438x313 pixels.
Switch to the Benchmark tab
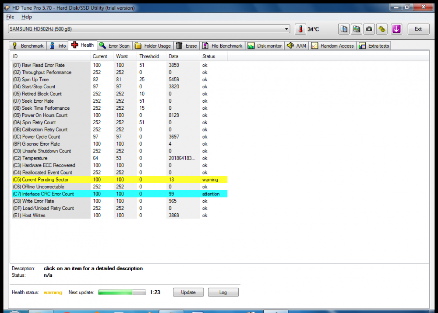(x=28, y=45)
